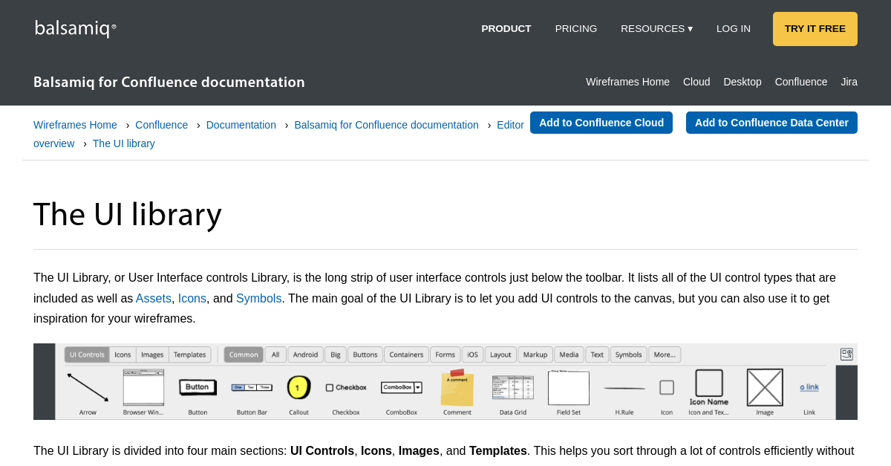Choose the H.Rule control
The width and height of the screenshot is (891, 466).
click(x=624, y=387)
